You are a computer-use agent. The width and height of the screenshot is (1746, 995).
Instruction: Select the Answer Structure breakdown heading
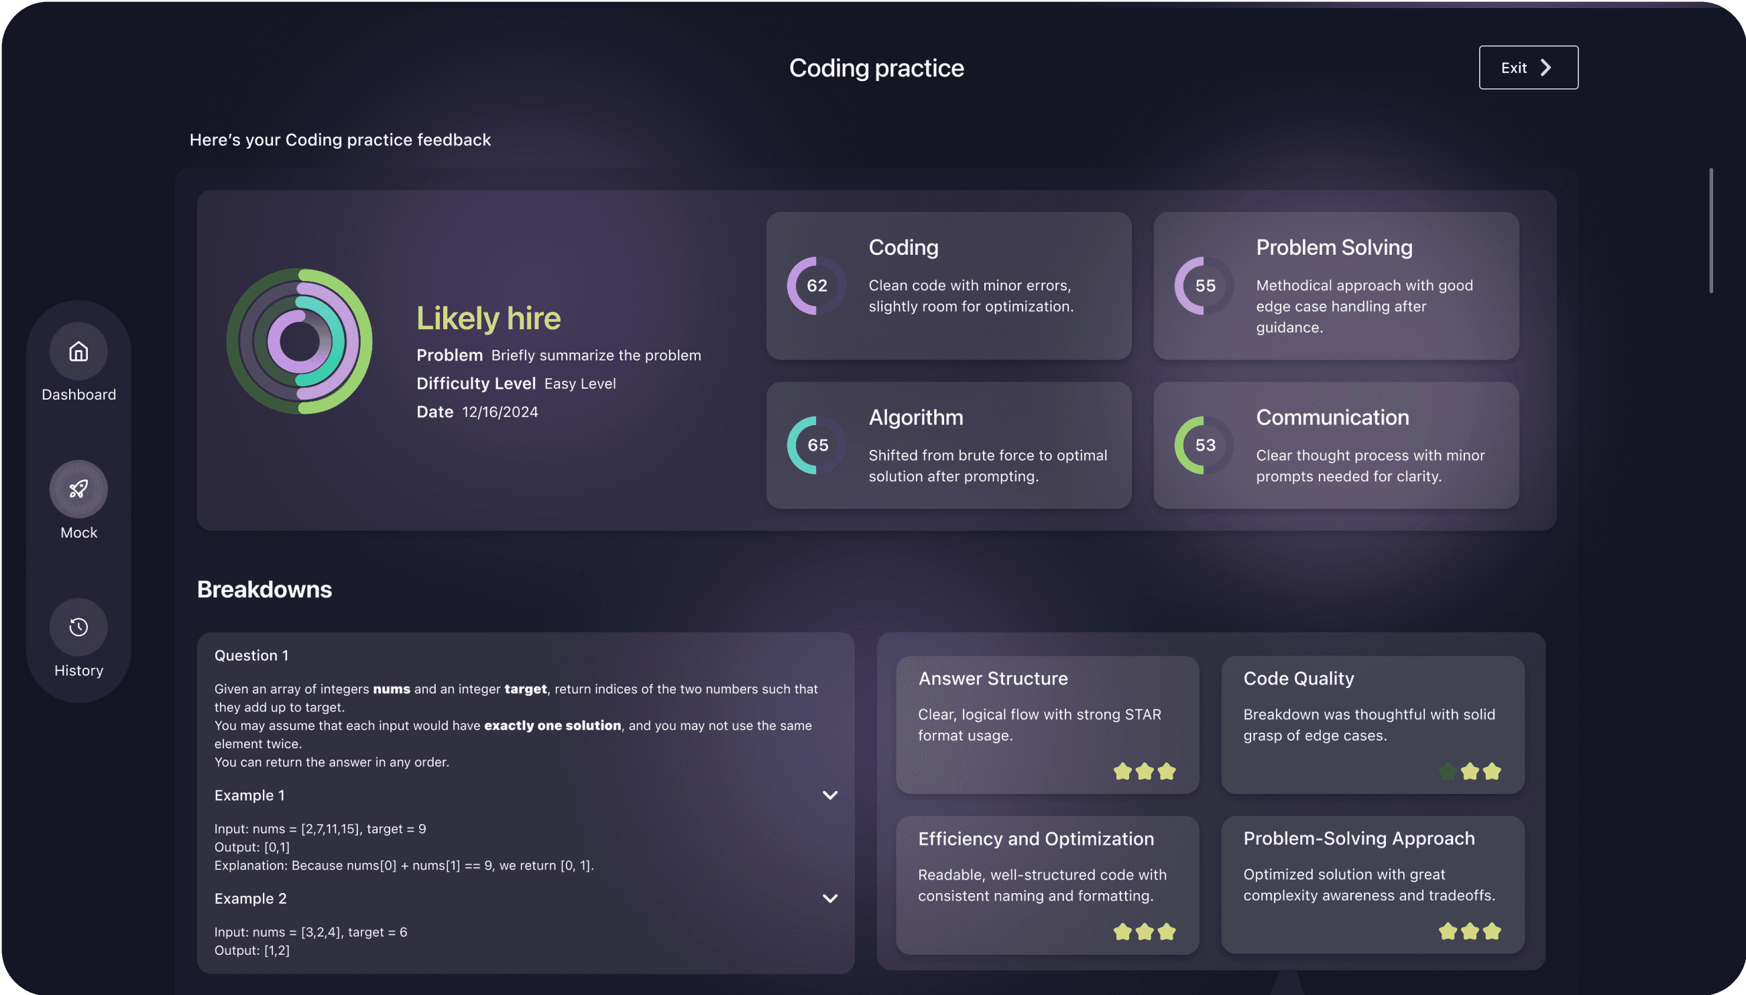click(x=993, y=679)
